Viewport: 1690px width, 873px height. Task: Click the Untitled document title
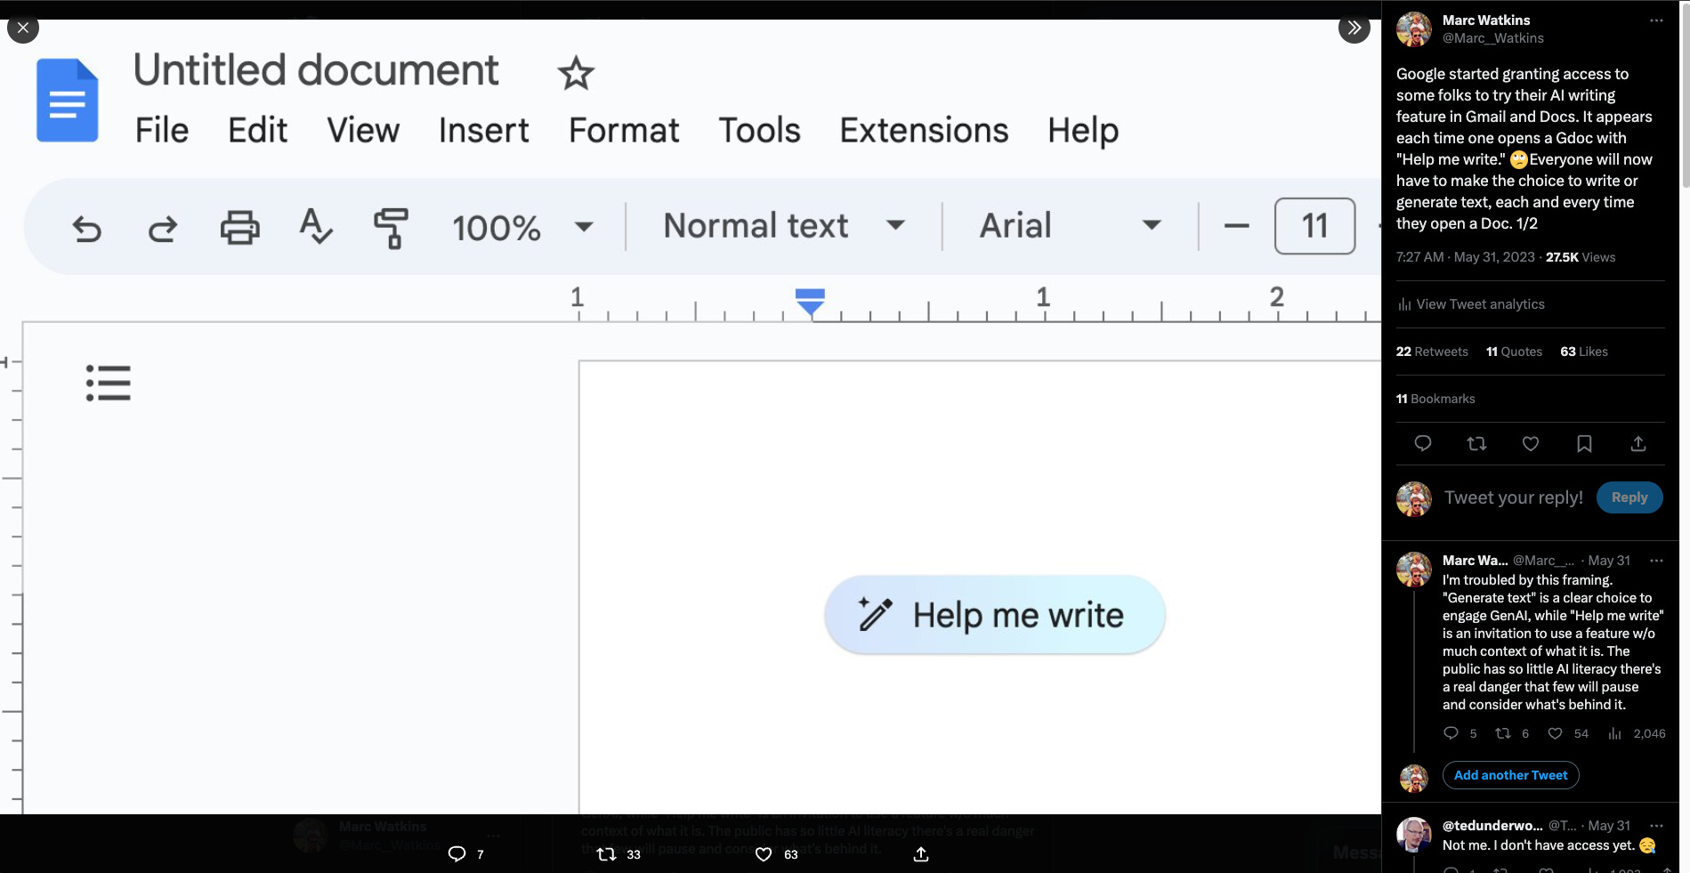coord(316,70)
